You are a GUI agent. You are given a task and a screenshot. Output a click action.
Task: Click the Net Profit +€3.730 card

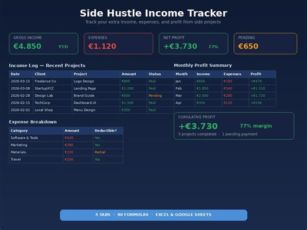[x=194, y=44]
